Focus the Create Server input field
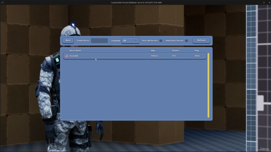This screenshot has height=152, width=271. [100, 41]
